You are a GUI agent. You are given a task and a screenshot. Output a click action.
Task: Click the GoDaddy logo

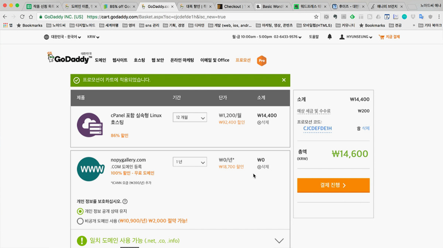click(69, 58)
